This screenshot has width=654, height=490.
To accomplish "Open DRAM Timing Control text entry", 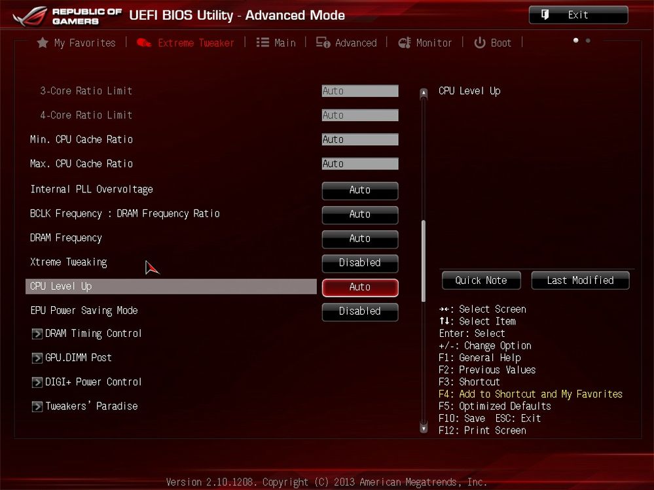I will (x=94, y=334).
